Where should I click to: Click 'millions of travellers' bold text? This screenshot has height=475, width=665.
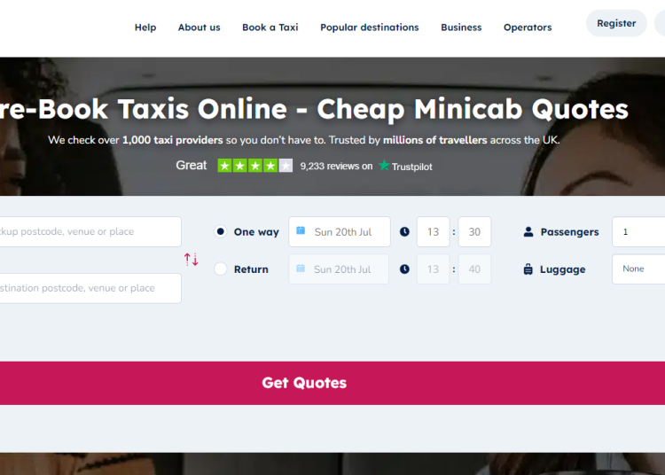435,140
